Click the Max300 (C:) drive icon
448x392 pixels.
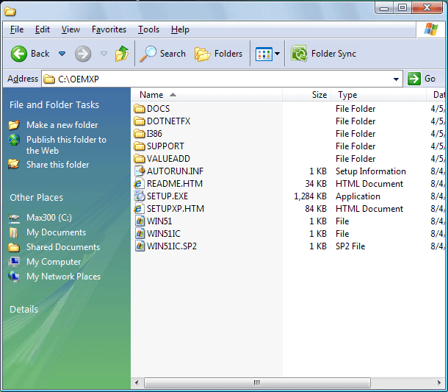(x=14, y=218)
